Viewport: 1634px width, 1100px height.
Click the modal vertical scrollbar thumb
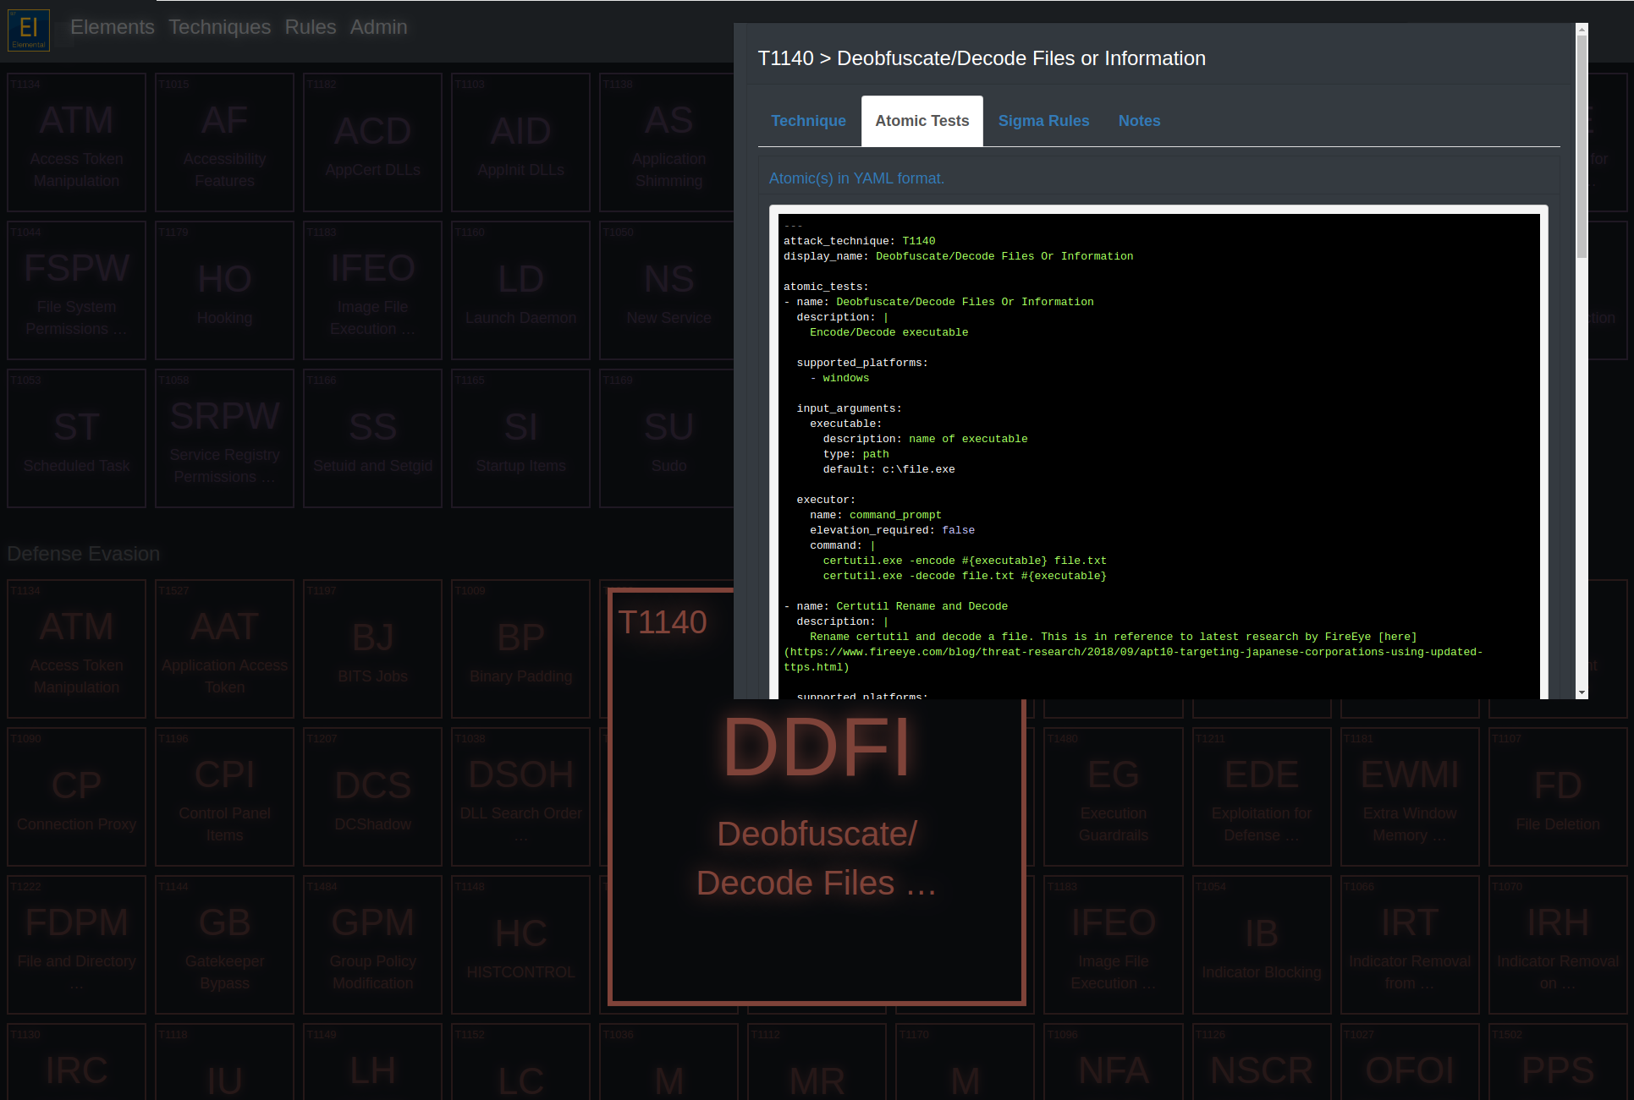pyautogui.click(x=1582, y=147)
